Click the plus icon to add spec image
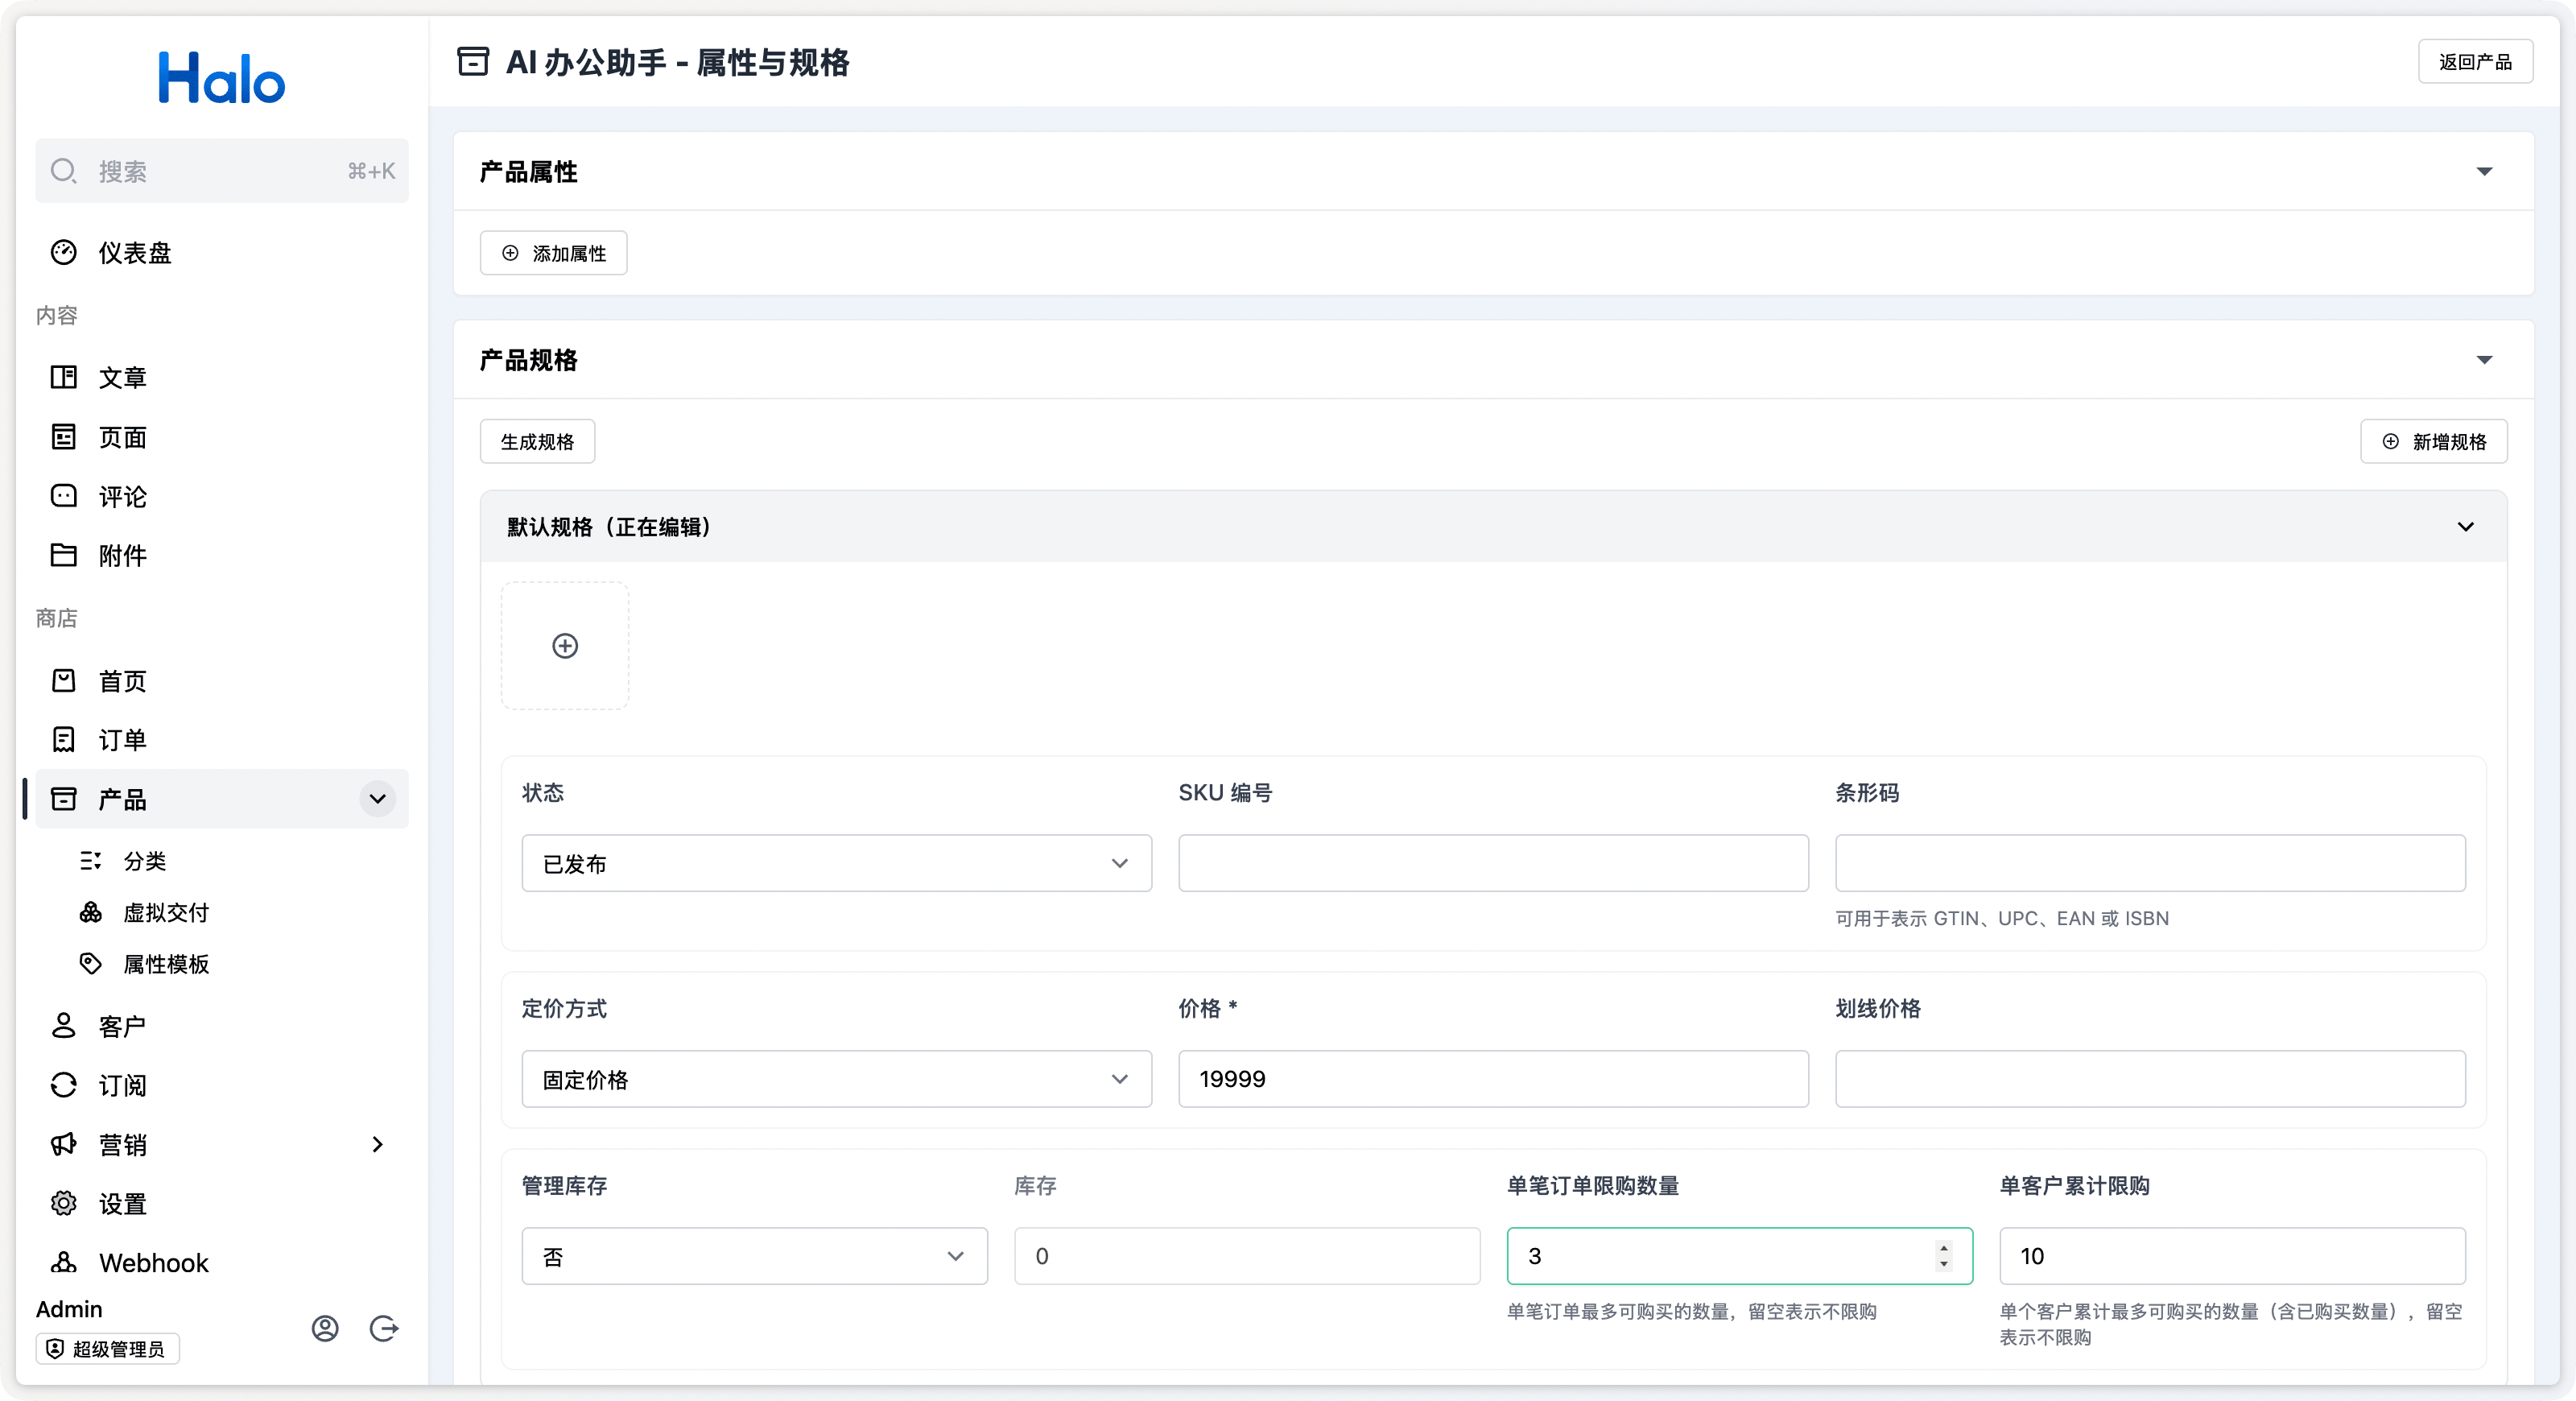The image size is (2576, 1401). point(565,646)
